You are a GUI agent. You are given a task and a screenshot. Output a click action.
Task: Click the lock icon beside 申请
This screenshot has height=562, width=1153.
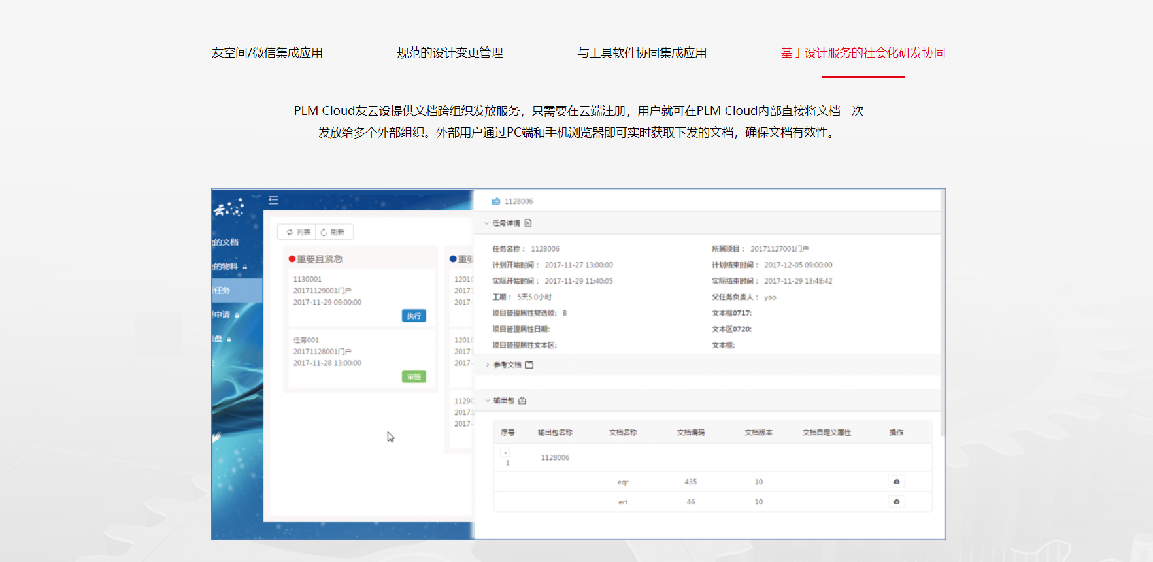click(237, 315)
